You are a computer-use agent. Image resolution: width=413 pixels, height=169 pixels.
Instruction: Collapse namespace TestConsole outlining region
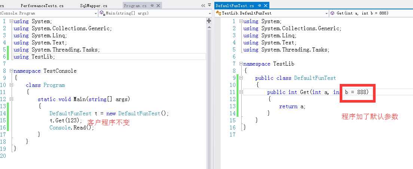(x=11, y=71)
